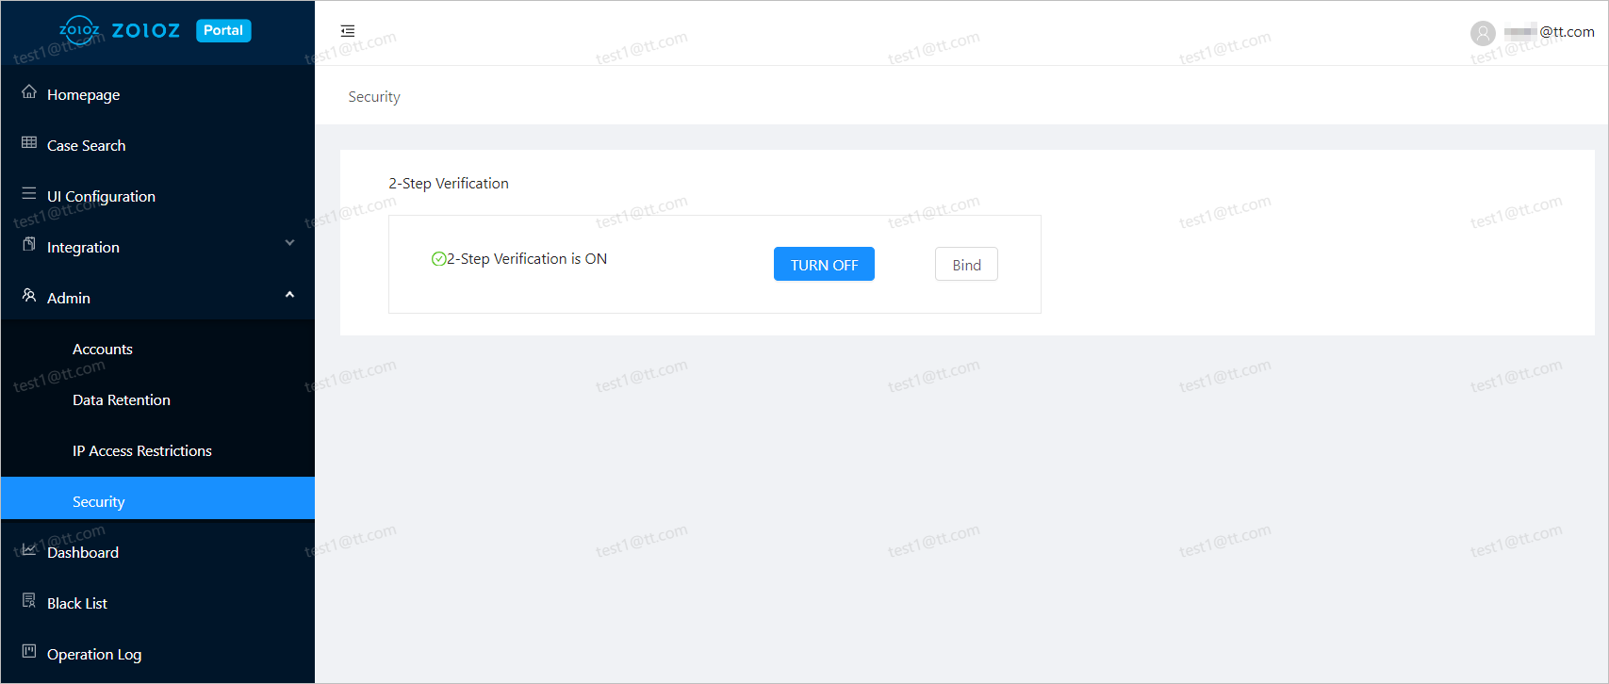
Task: Open Accounts under Admin
Action: [x=157, y=349]
